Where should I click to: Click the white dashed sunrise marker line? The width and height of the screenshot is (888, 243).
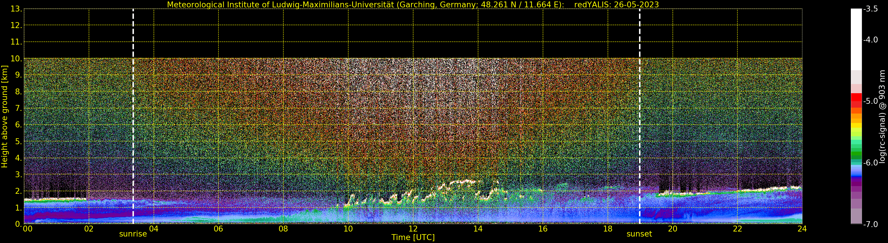pyautogui.click(x=133, y=116)
